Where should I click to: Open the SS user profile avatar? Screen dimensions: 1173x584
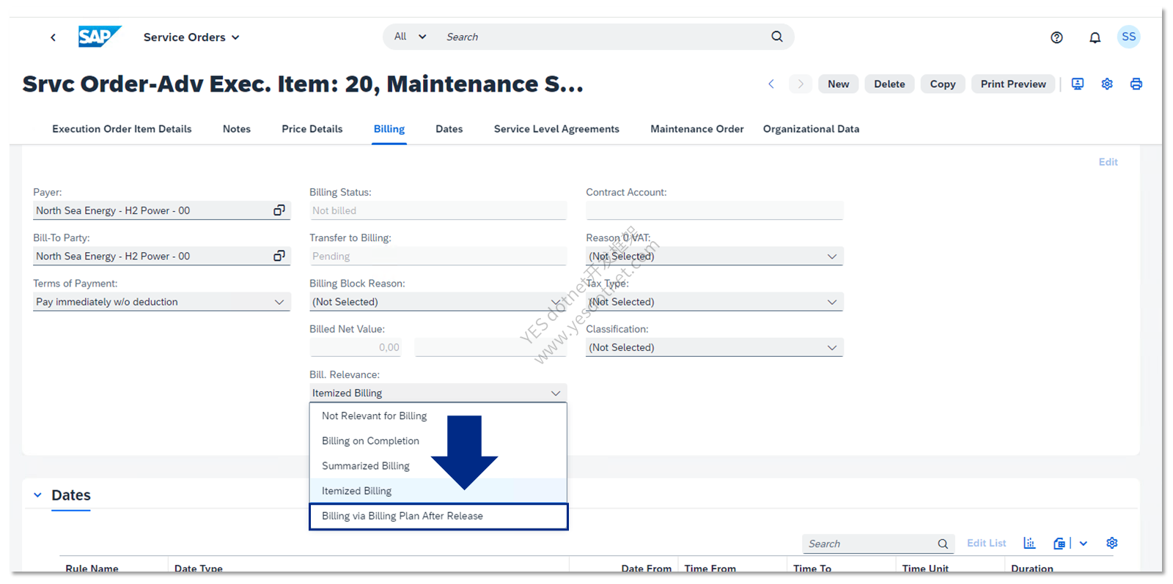tap(1128, 37)
